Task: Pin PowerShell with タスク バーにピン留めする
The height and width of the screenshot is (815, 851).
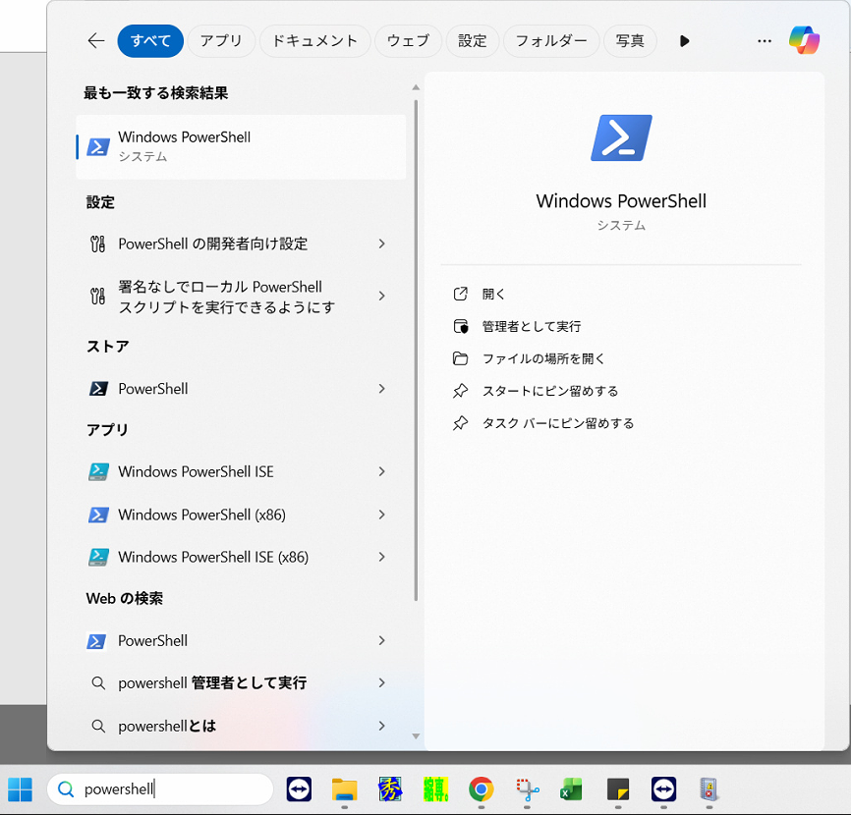Action: tap(557, 423)
